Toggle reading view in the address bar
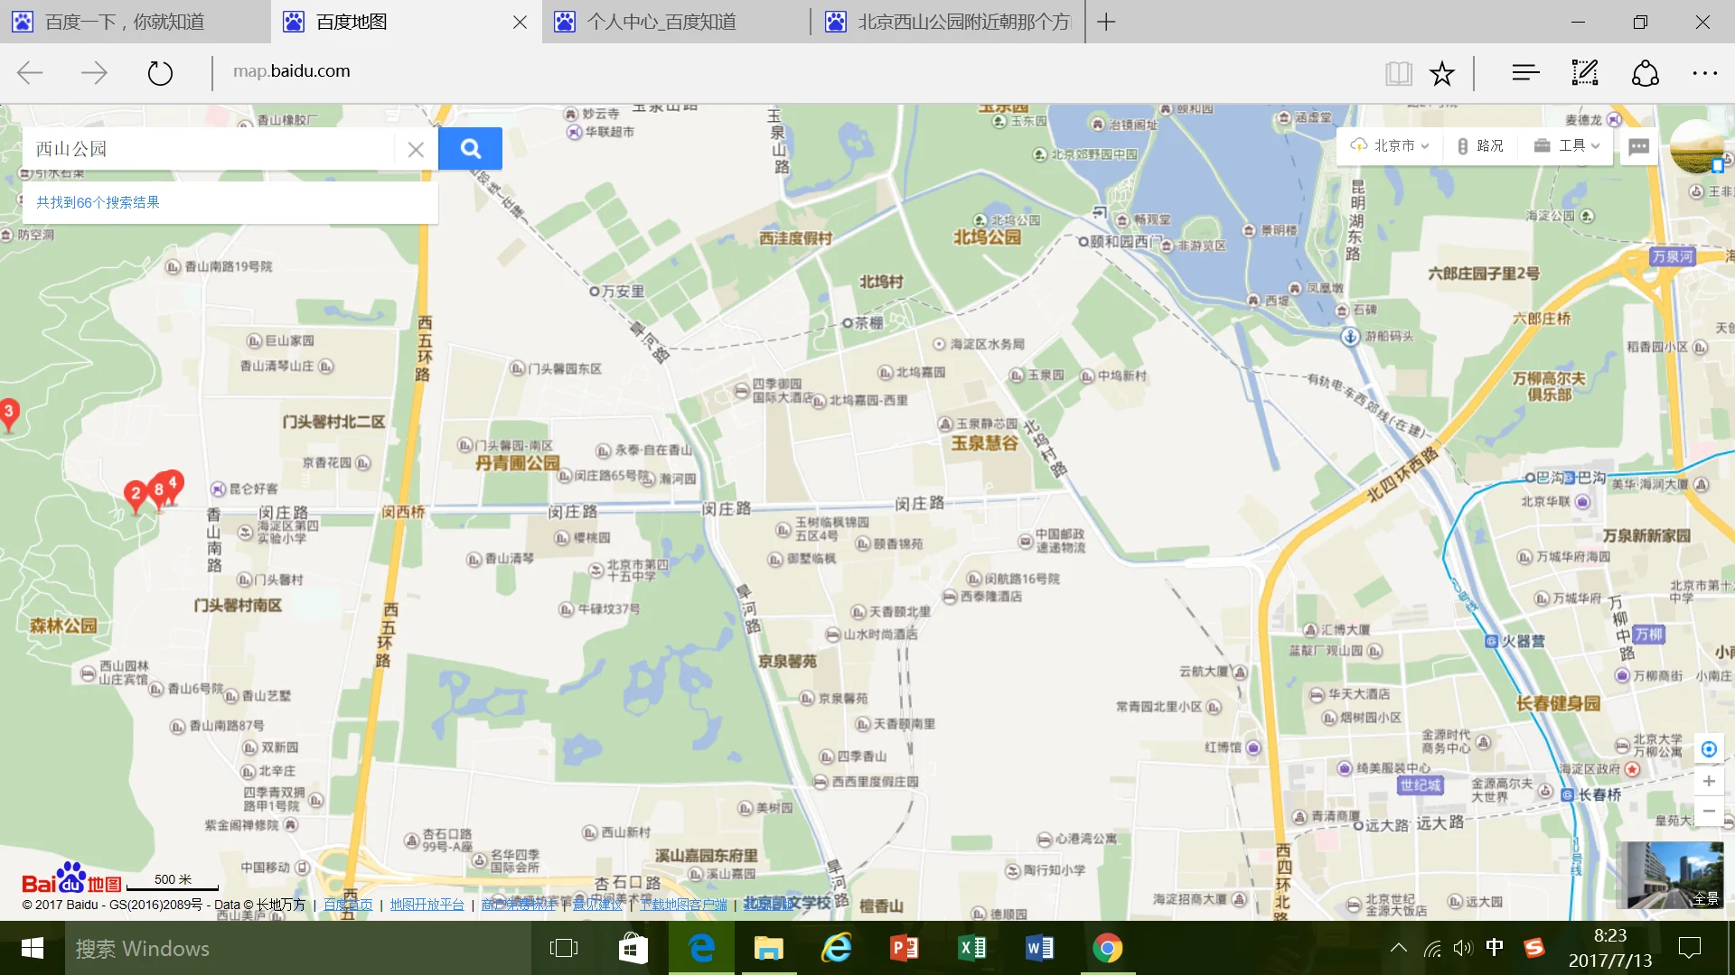Screen dimensions: 1735x975 coord(1399,72)
